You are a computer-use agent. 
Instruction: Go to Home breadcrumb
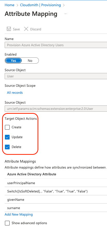point(10,5)
